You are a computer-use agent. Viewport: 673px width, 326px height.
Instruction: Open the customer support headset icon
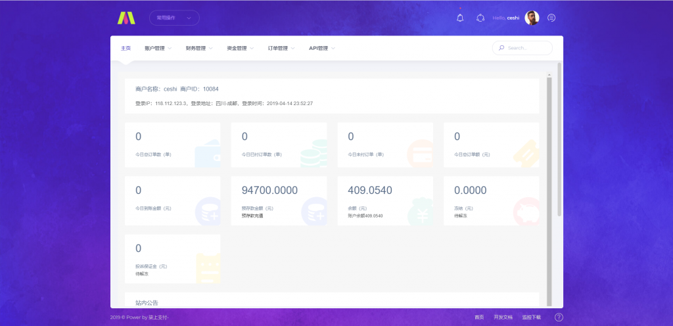(x=480, y=18)
